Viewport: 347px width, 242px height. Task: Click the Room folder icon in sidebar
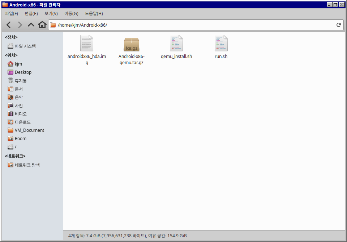(10, 138)
